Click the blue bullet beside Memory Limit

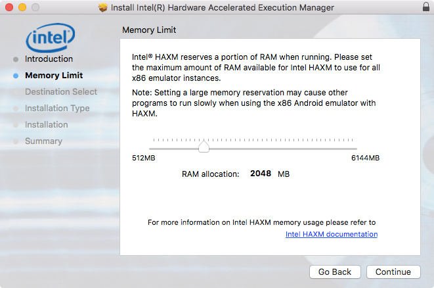pos(16,76)
